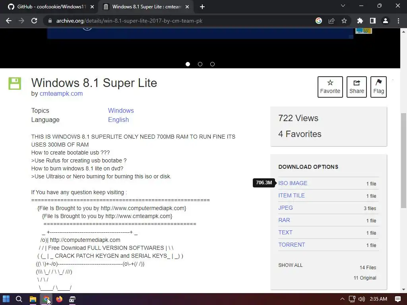
Task: Click the browser forward arrow
Action: point(21,21)
